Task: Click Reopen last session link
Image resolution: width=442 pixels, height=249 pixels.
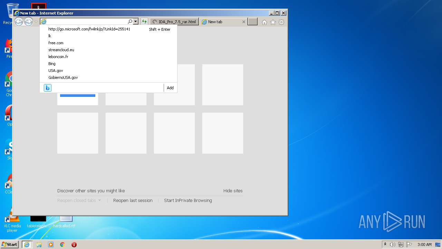Action: click(x=133, y=200)
